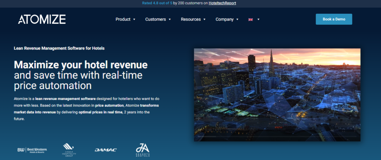The image size is (381, 160).
Task: Click the Rated 4.8 out of 5 text
Action: [x=157, y=3]
